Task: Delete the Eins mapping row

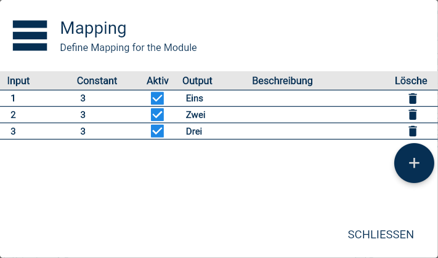Action: [x=413, y=98]
